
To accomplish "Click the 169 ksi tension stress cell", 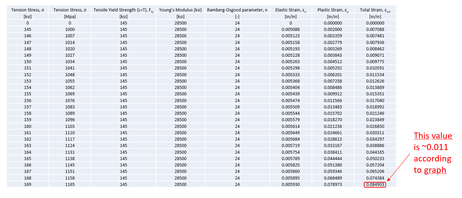I will [28, 184].
